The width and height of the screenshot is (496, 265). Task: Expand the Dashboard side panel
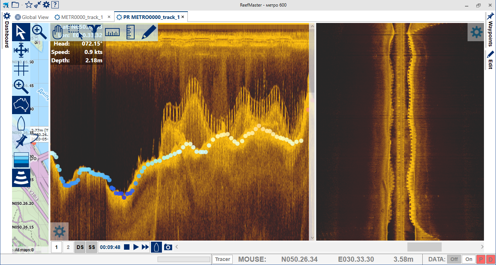tap(7, 35)
